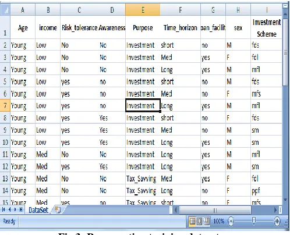Click the horizontal split box at top right
This screenshot has height=235, width=290.
pyautogui.click(x=285, y=6)
